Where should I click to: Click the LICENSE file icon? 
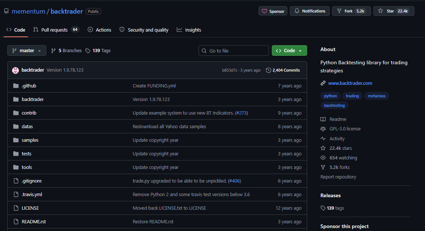point(16,208)
